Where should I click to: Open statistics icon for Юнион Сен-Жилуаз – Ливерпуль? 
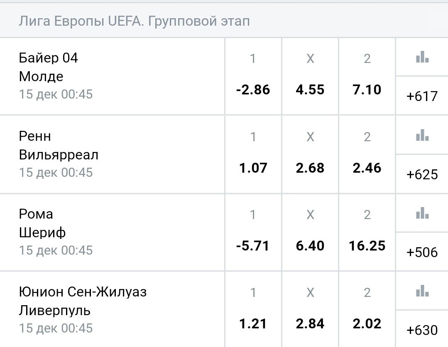tap(422, 291)
